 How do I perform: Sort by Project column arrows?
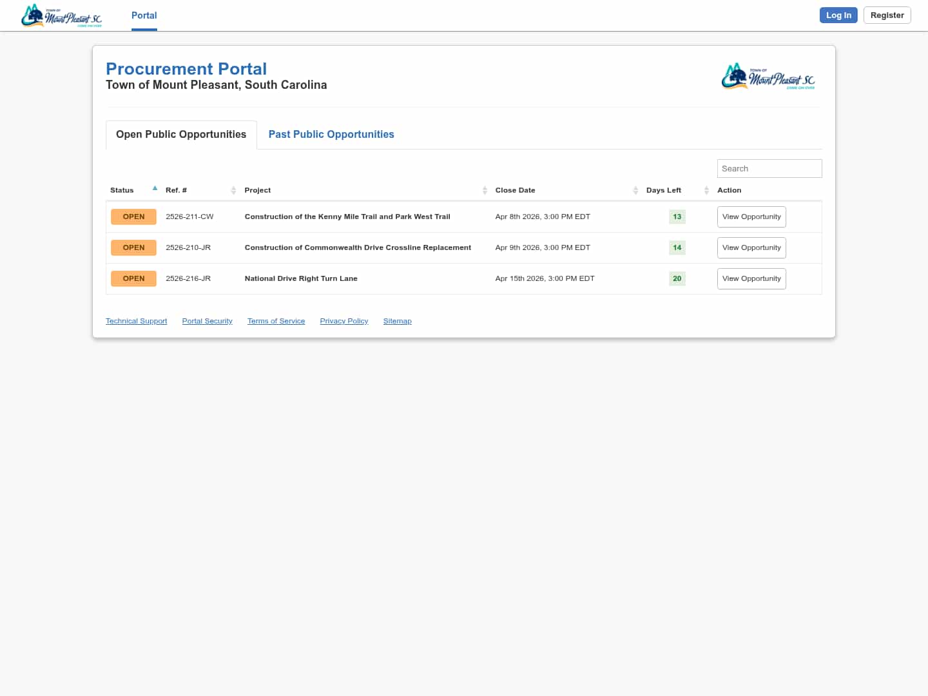tap(485, 190)
